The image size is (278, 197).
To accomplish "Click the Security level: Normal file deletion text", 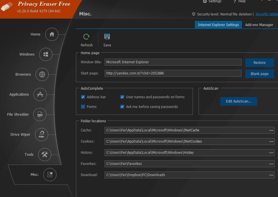I will [224, 14].
